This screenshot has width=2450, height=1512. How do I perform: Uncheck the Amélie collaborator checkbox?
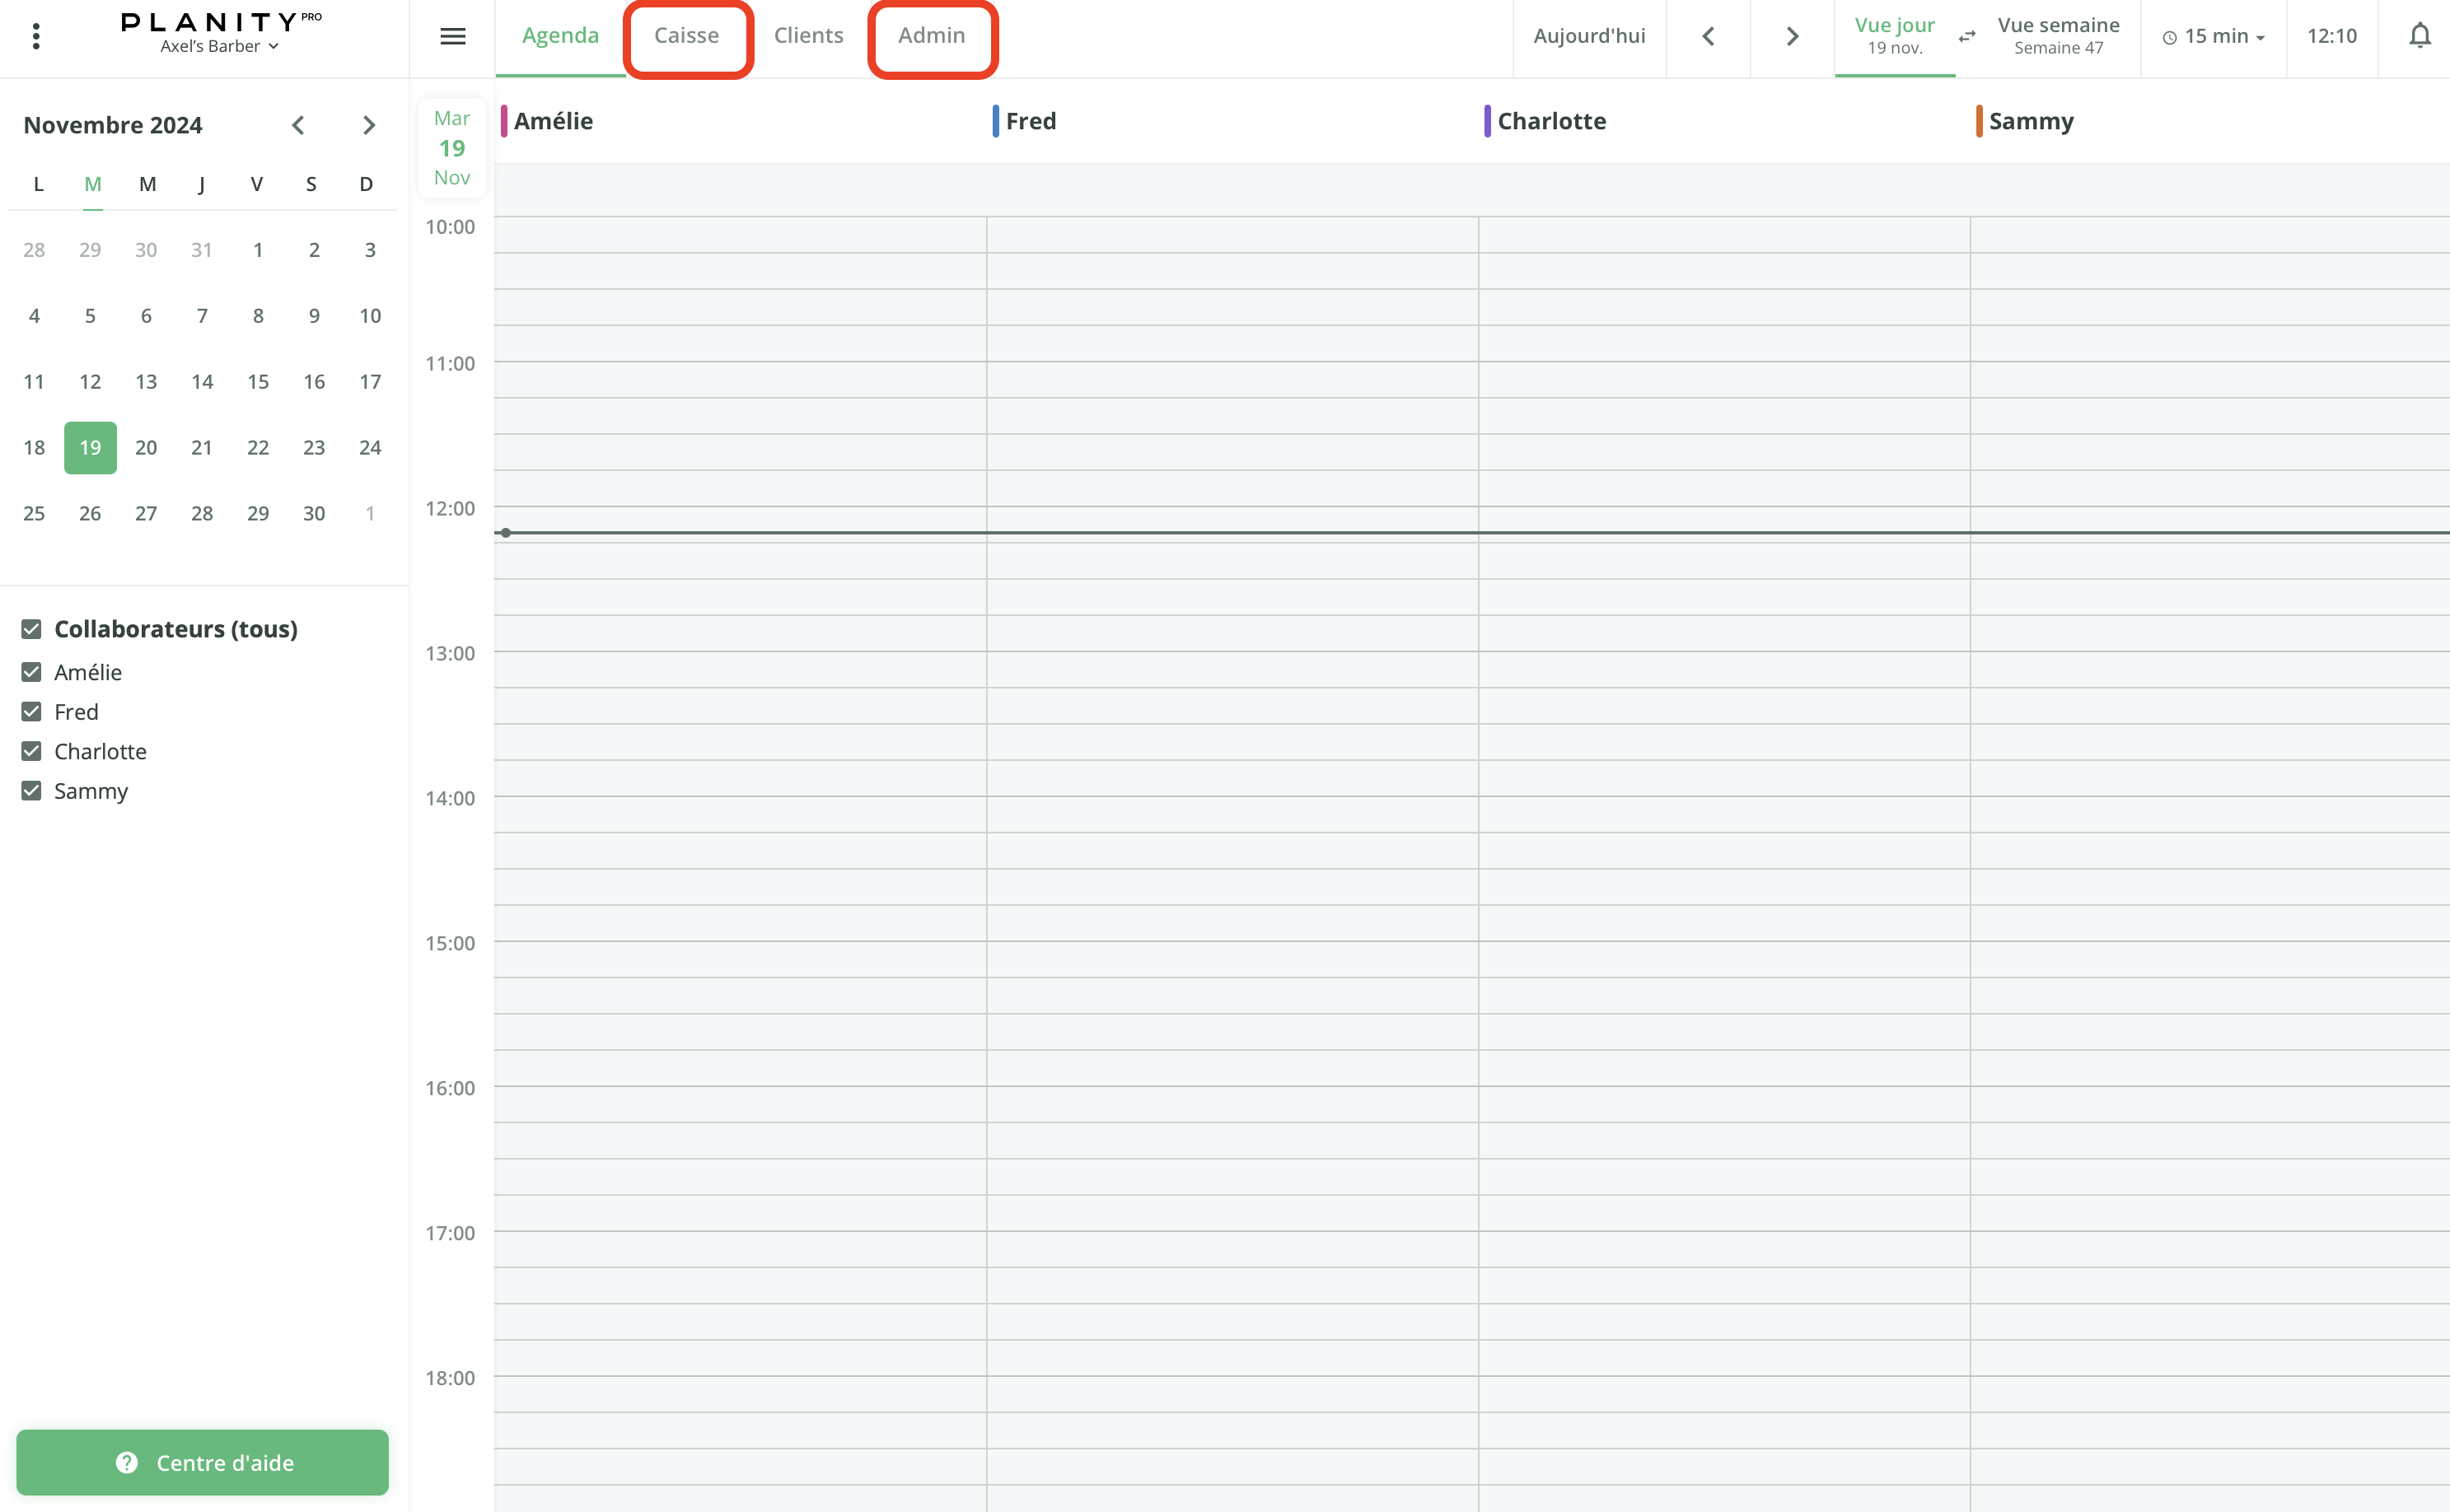coord(32,672)
